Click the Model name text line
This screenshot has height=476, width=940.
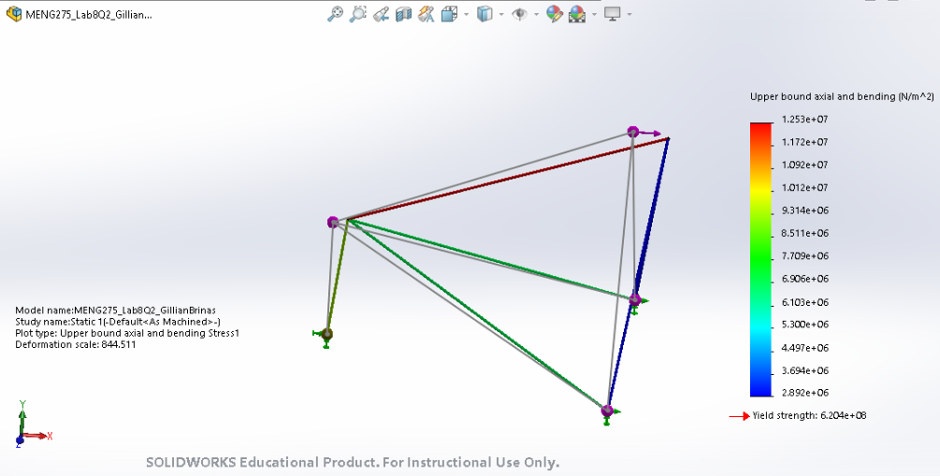(x=115, y=310)
